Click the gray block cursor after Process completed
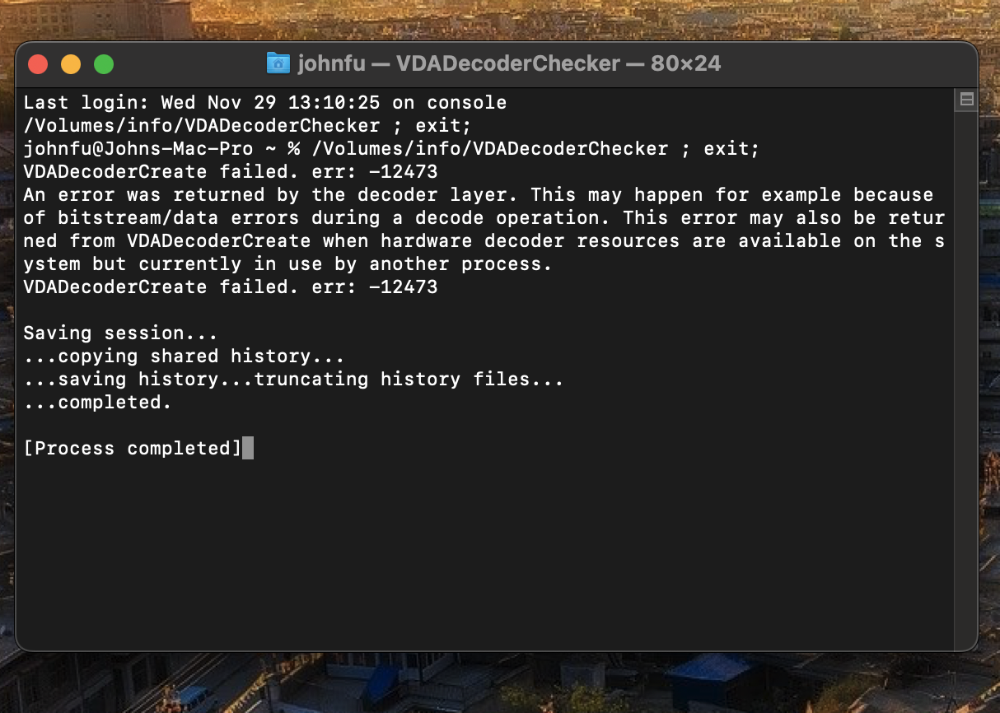The width and height of the screenshot is (1000, 713). point(248,448)
